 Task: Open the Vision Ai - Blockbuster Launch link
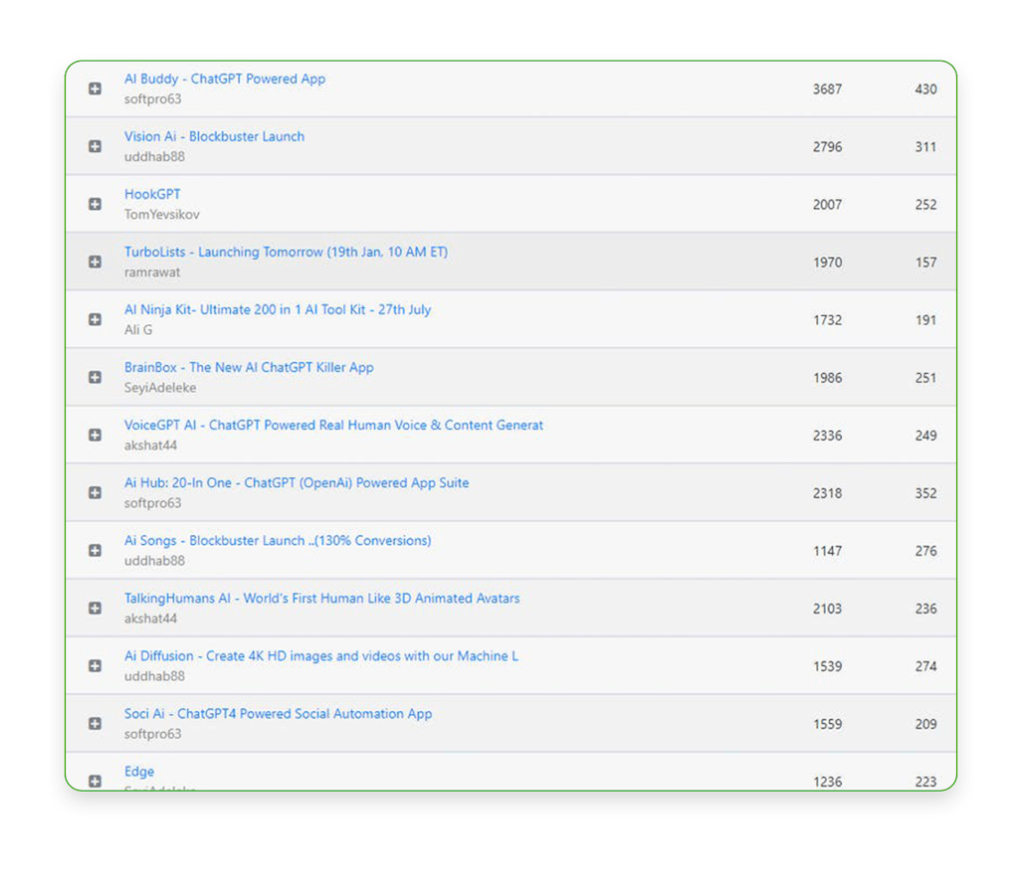[214, 136]
